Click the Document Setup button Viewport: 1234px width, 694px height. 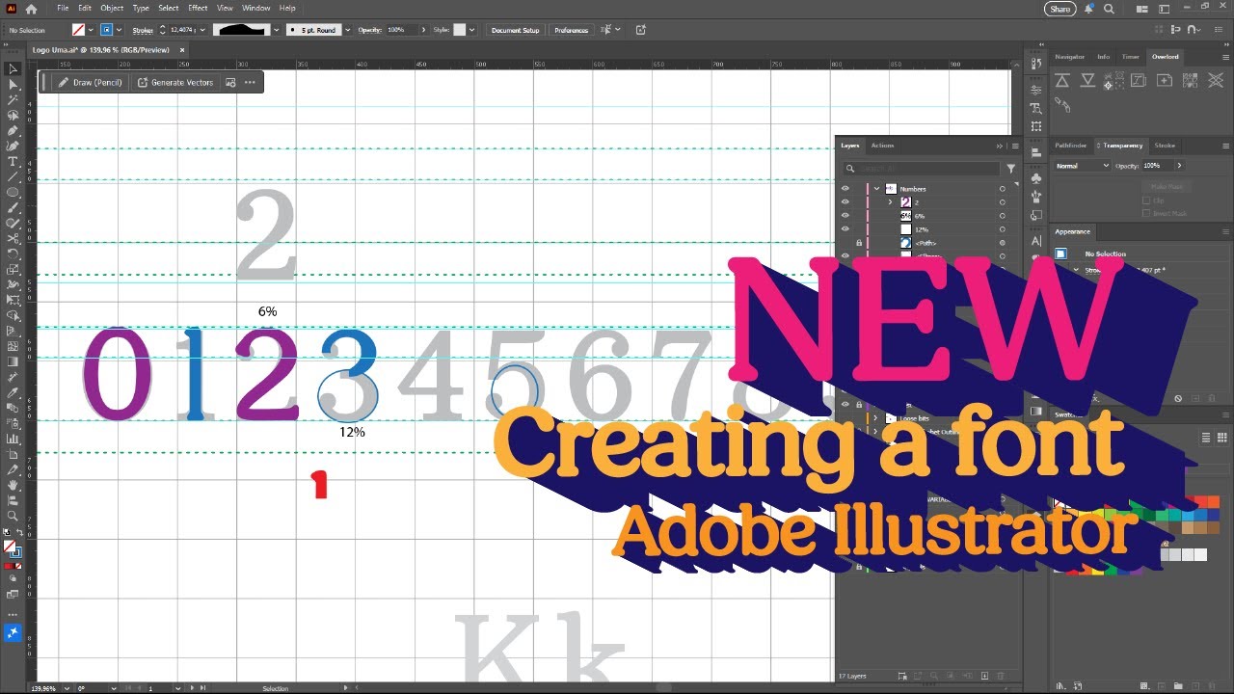click(515, 30)
